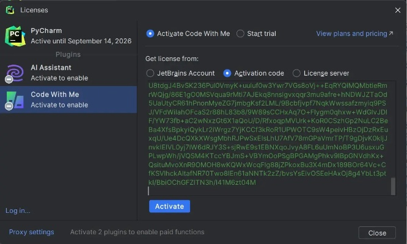Close the Licenses dialog with X
The image size is (407, 244).
coord(397,10)
